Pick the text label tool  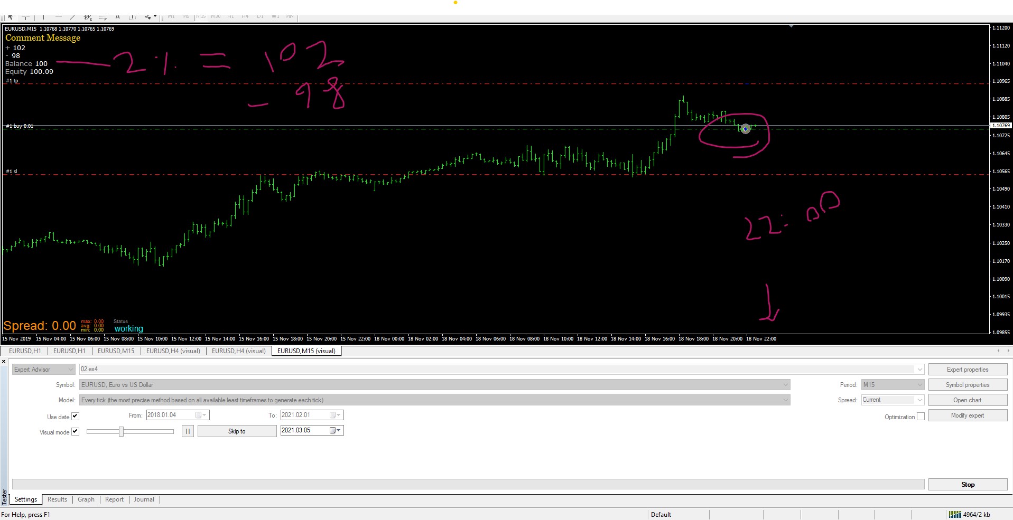click(133, 17)
